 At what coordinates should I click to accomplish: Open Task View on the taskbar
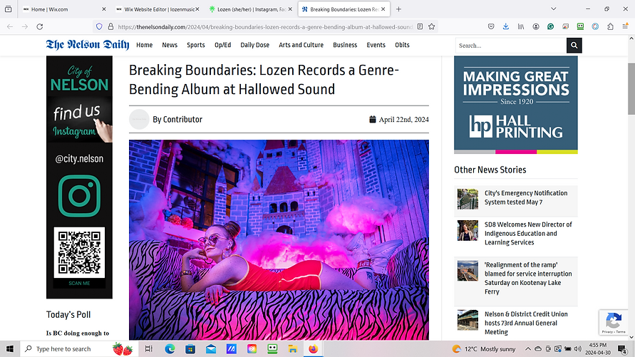[149, 349]
